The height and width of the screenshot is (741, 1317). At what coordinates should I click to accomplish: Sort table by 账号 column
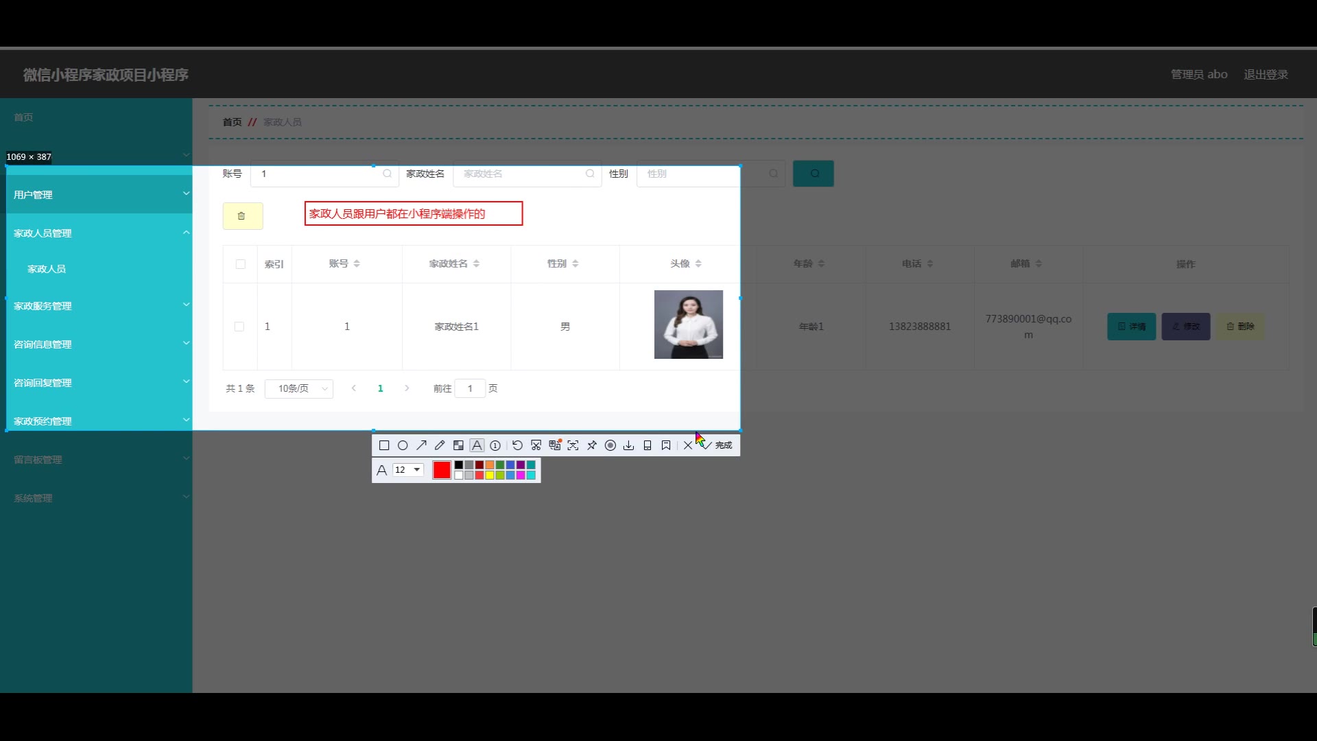(357, 263)
